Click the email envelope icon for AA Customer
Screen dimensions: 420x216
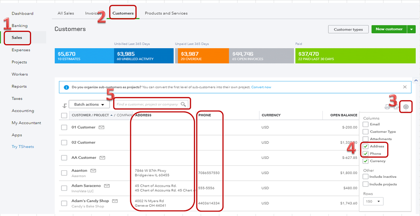coord(102,158)
